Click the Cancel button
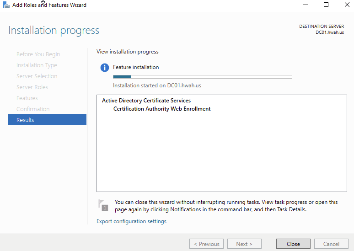This screenshot has height=251, width=354. [x=331, y=244]
